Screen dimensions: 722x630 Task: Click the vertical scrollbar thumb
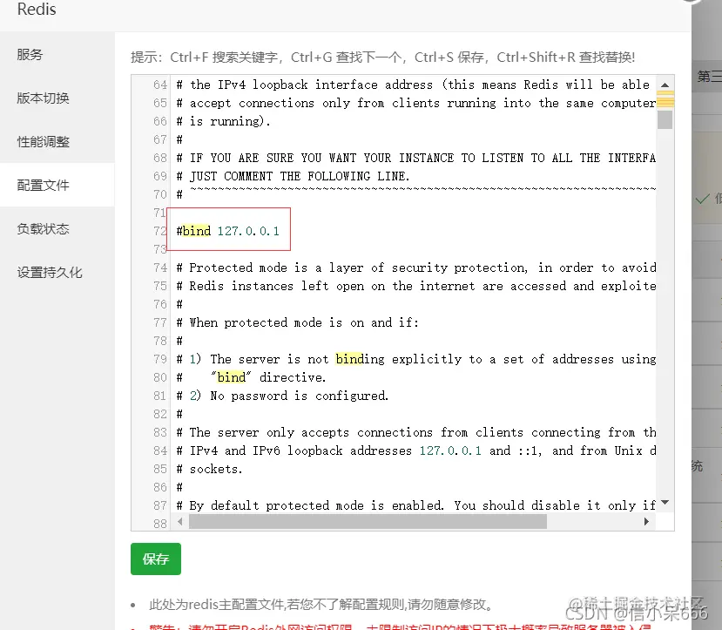coord(665,120)
